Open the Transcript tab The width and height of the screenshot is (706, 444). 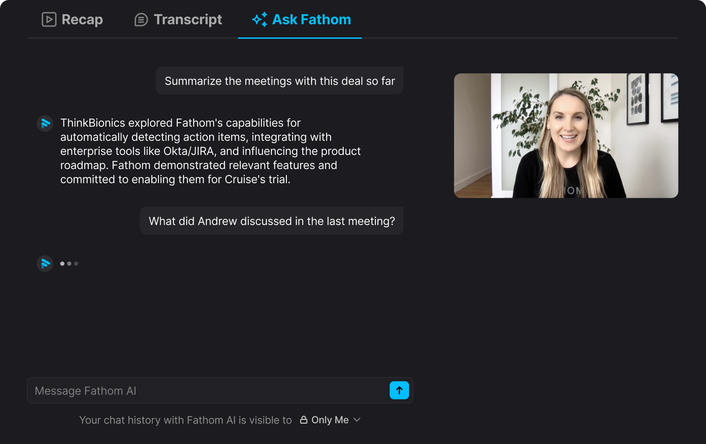click(188, 19)
